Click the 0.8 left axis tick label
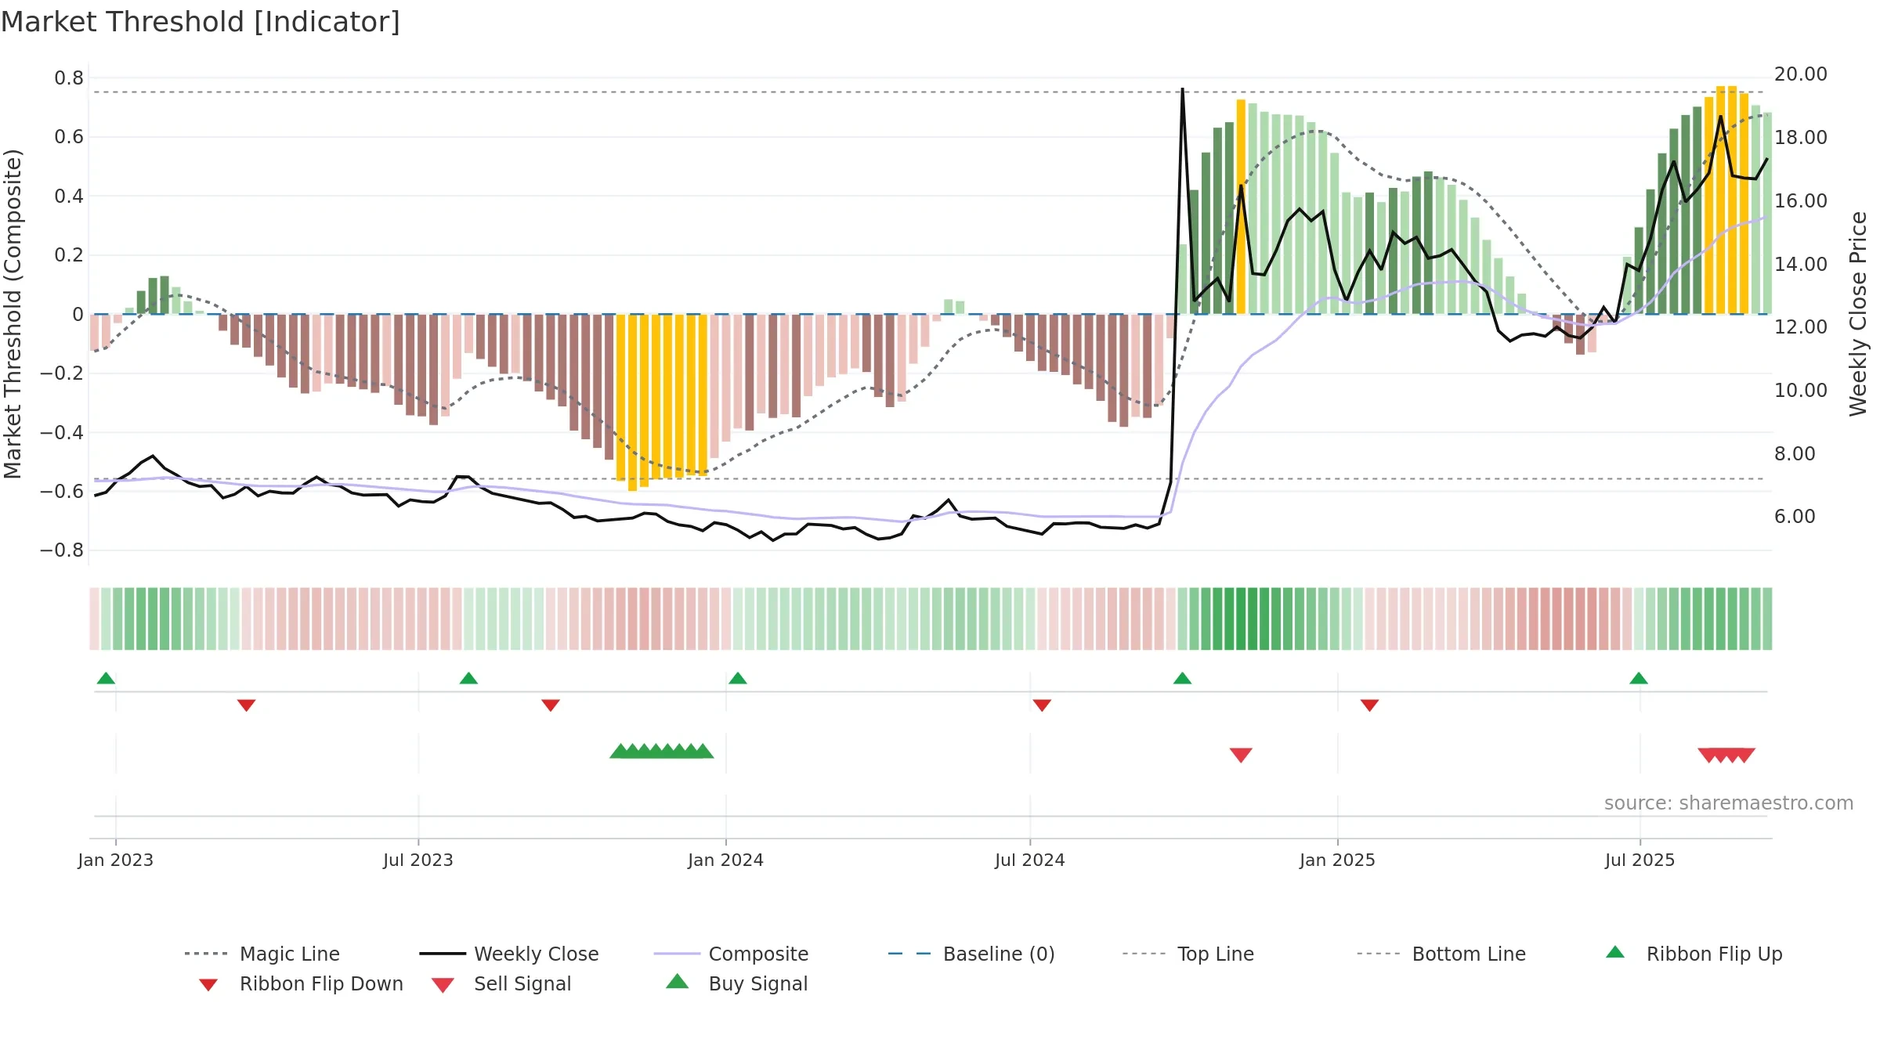The height and width of the screenshot is (1057, 1880). [69, 78]
